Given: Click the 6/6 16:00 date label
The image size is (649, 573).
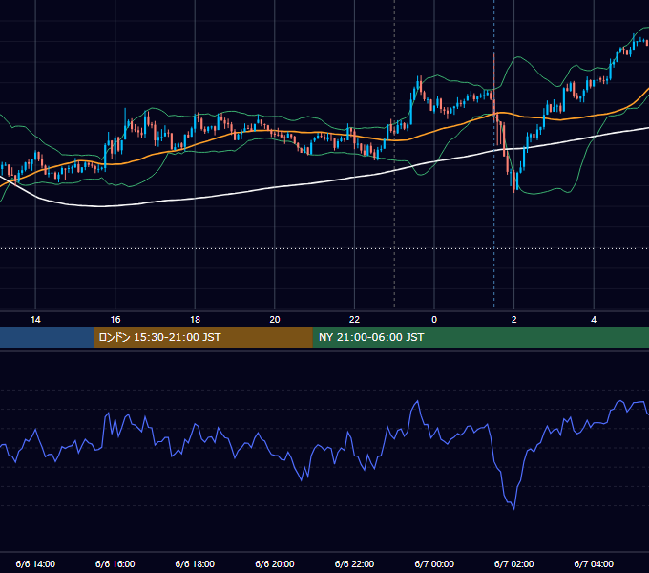Looking at the screenshot, I should pos(115,563).
